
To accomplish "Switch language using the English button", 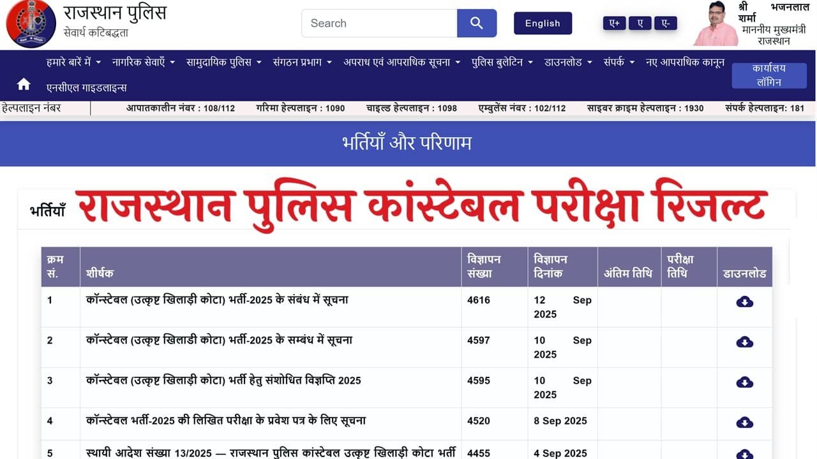I will point(543,24).
